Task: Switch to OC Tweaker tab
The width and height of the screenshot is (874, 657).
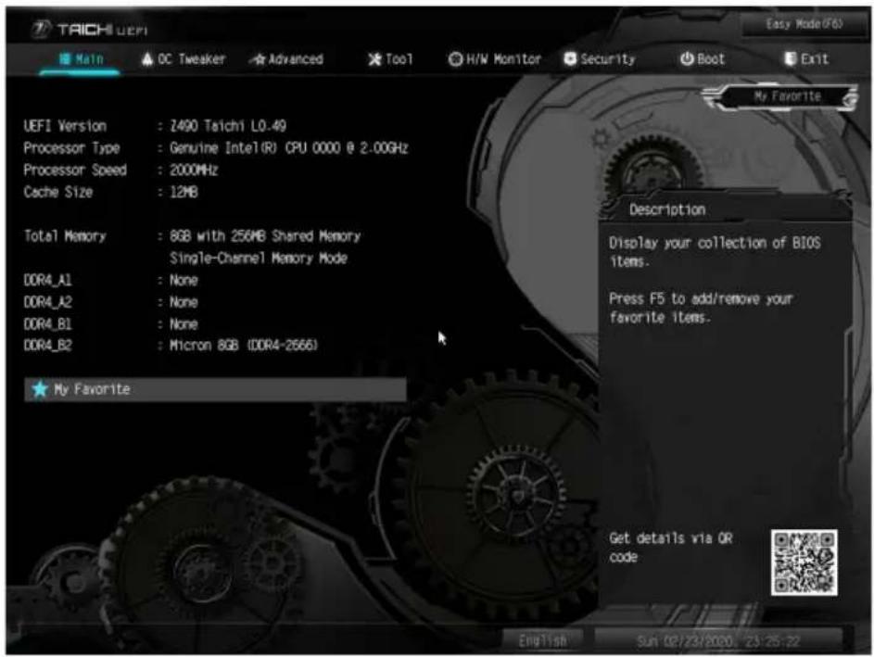Action: point(184,59)
